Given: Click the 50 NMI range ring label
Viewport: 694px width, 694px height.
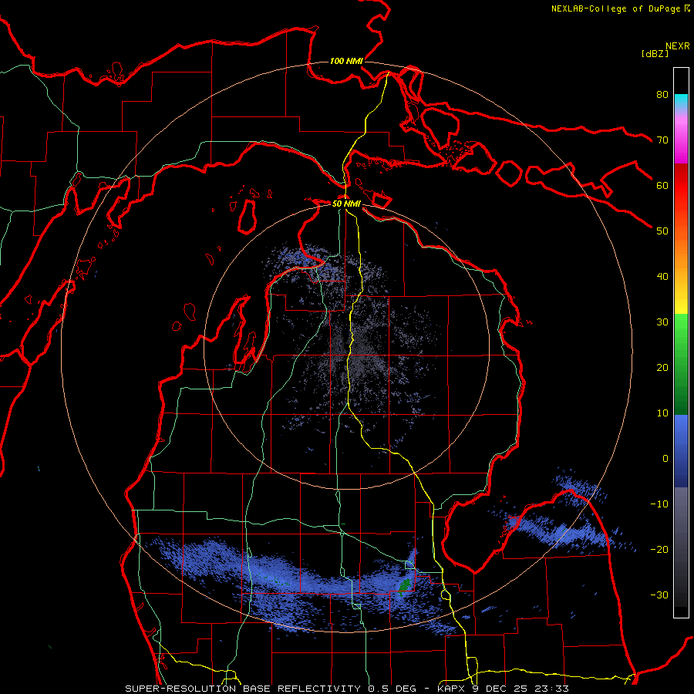Looking at the screenshot, I should (x=346, y=204).
